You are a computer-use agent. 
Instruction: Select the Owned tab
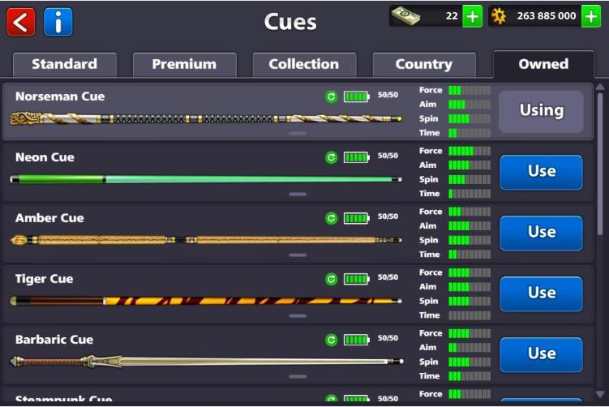tap(543, 64)
